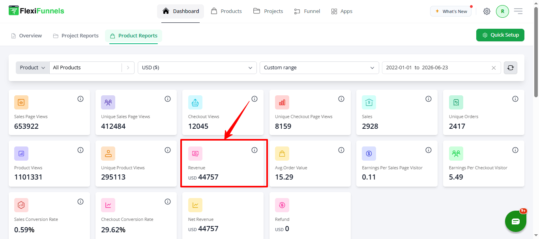Go to the Dashboard menu
The width and height of the screenshot is (539, 239).
tap(180, 11)
